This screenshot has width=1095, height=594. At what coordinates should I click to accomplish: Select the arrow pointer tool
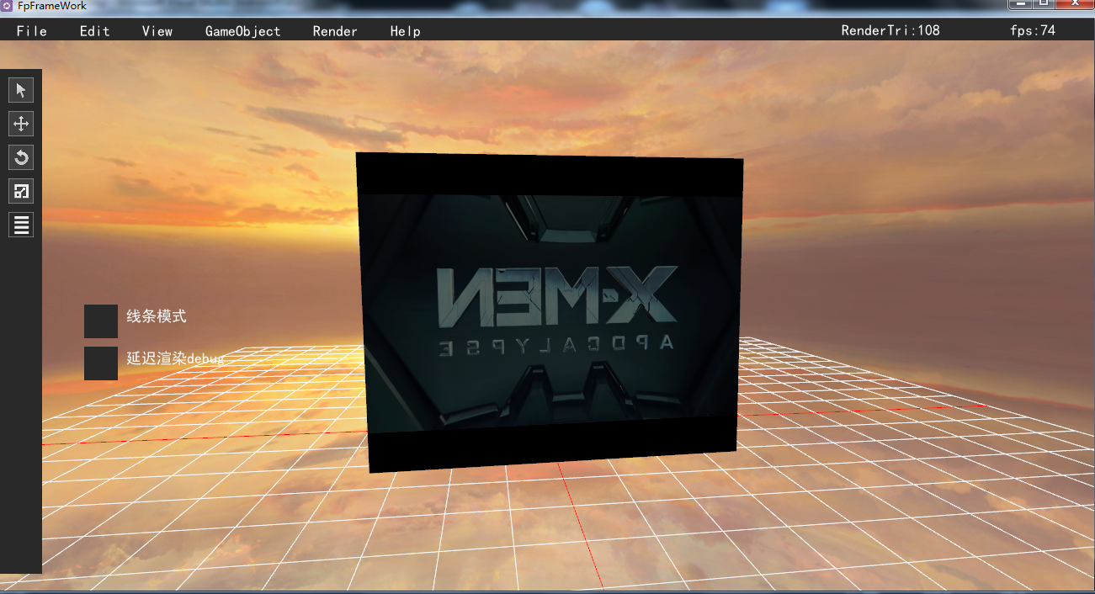(21, 90)
